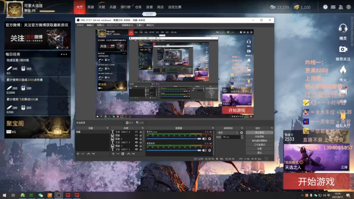Viewport: 354px width, 199px height.
Task: Toggle visibility of 图像 3 source
Action: 136,146
